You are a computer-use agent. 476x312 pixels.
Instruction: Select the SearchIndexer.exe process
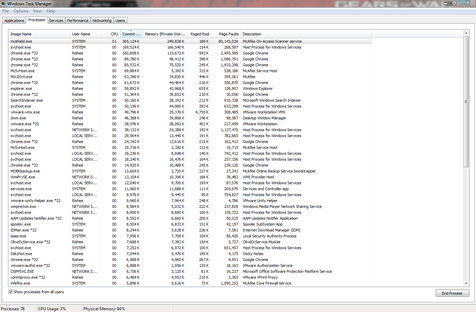click(x=190, y=100)
